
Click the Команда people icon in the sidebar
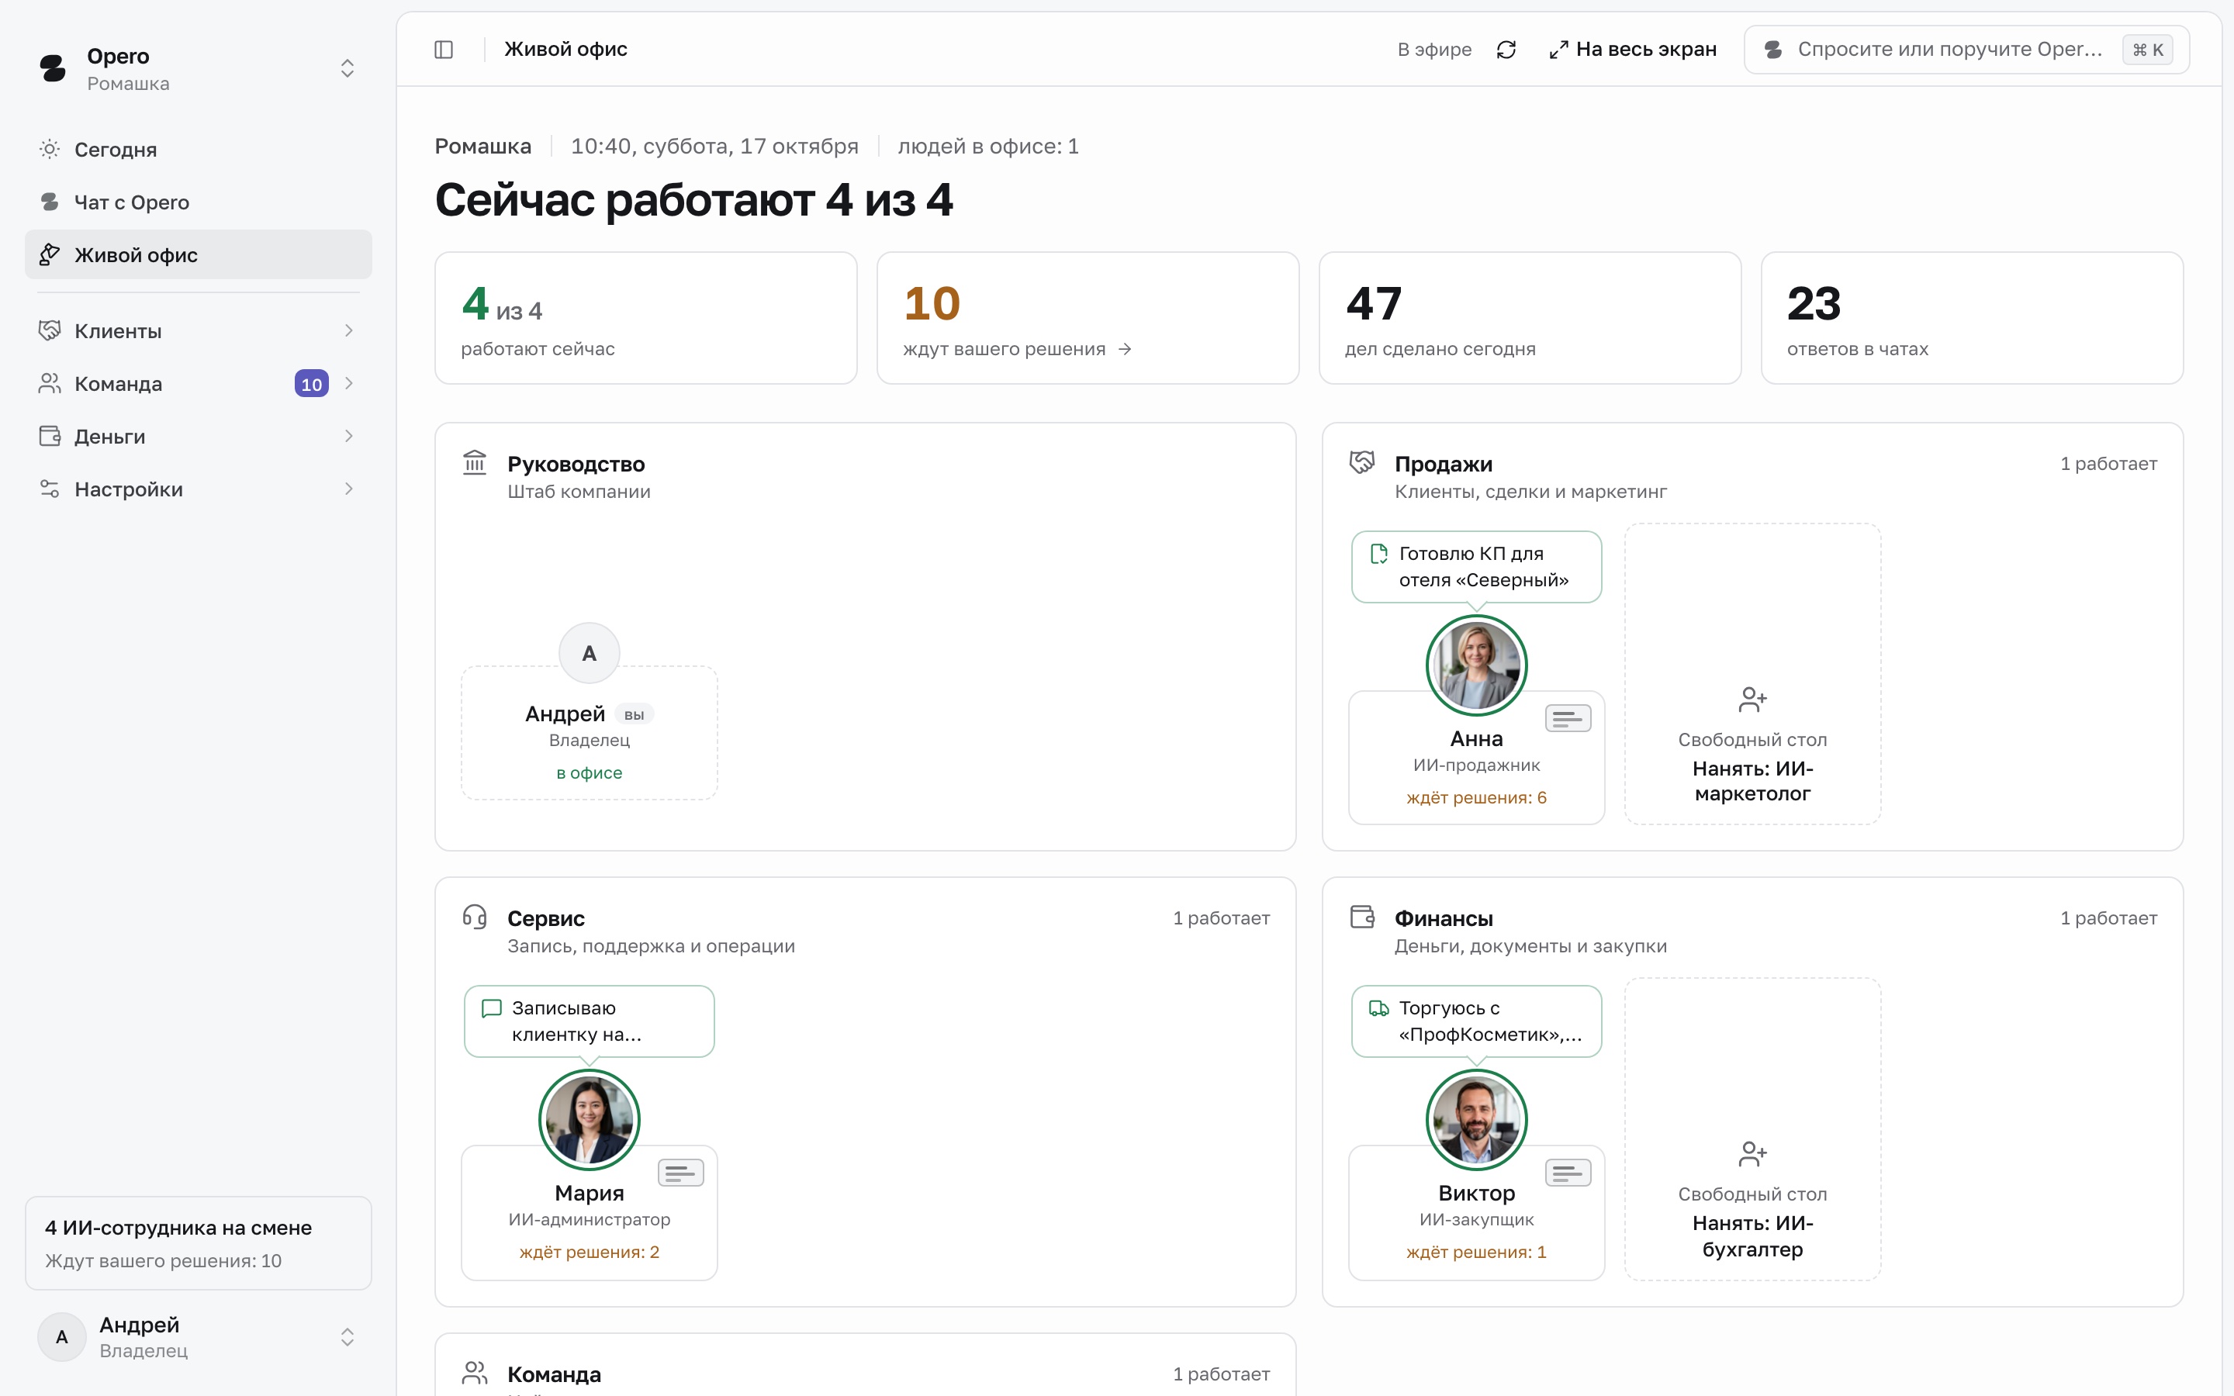point(50,383)
